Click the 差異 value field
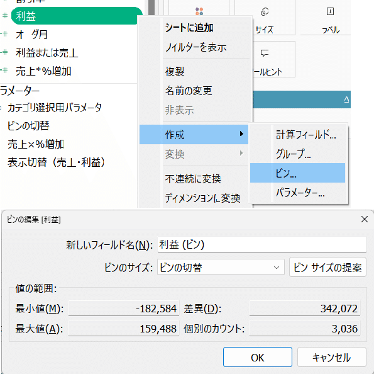Viewport: 374px width, 374px height. (305, 309)
